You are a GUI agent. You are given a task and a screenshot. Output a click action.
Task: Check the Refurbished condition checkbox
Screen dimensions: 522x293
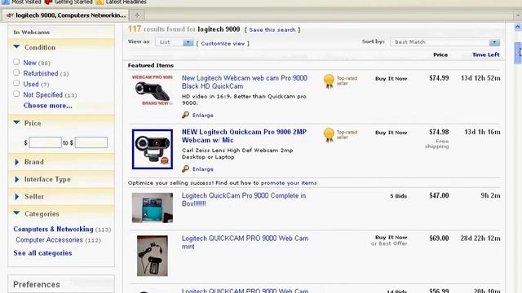(16, 72)
